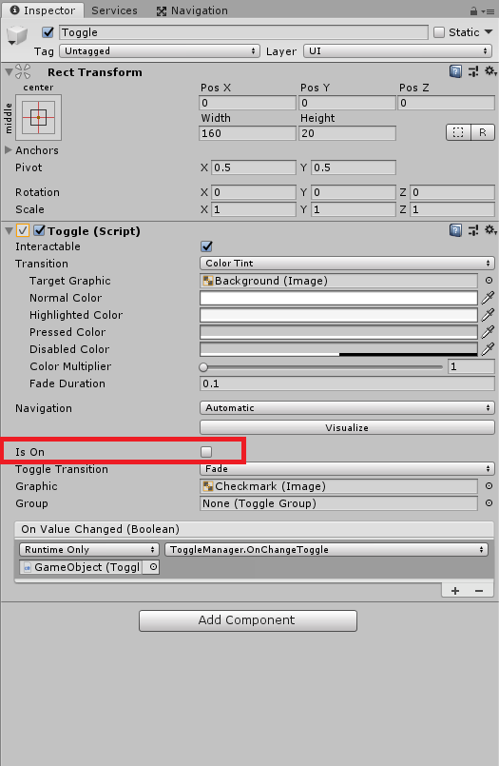Open the Runtime Only dropdown

coord(89,550)
